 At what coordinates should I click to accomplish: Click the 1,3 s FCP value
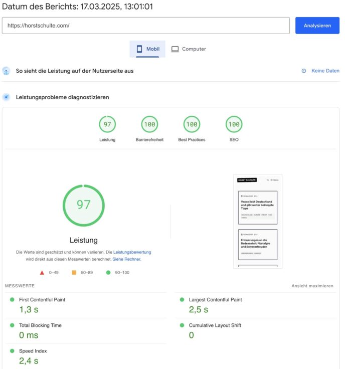coord(29,310)
